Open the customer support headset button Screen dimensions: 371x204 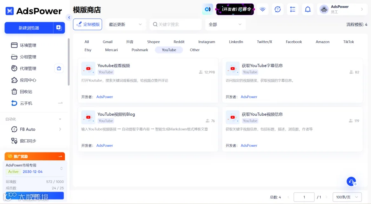click(351, 181)
